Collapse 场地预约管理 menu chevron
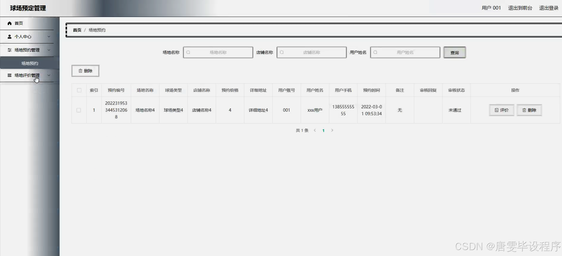The image size is (562, 256). [x=49, y=50]
